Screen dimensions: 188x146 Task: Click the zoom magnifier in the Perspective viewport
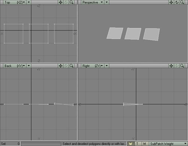[182, 2]
